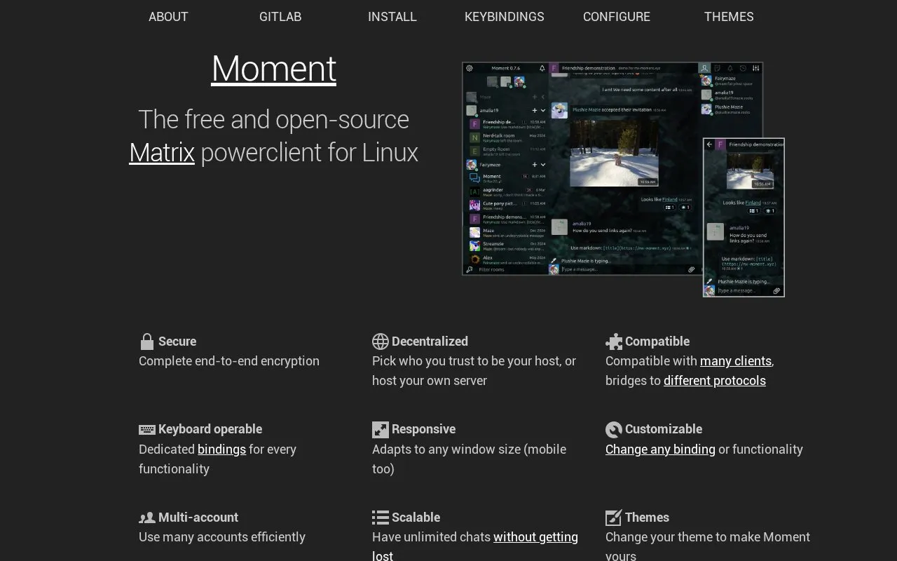Click the padlock icon beside Secure
897x561 pixels.
click(146, 342)
